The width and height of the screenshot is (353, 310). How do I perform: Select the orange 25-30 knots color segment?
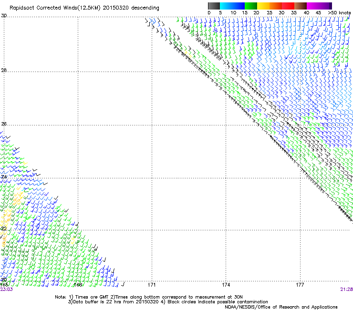[276, 6]
